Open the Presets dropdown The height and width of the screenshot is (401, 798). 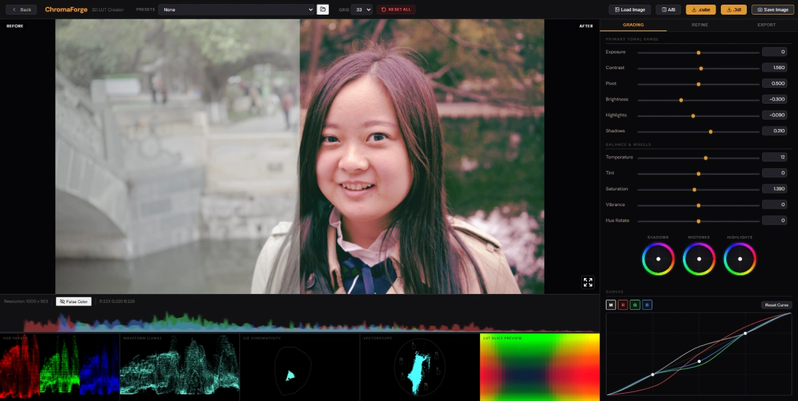[x=236, y=9]
